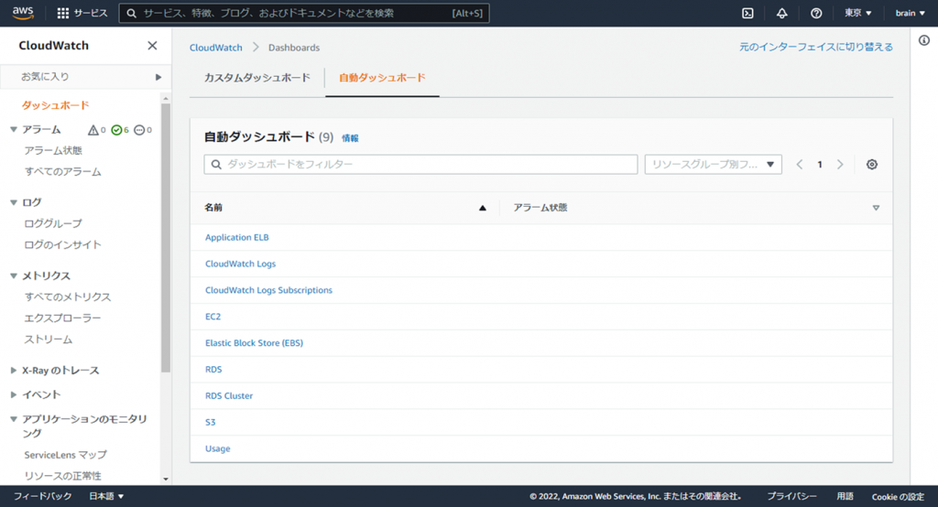Close the CloudWatch sidebar panel
The height and width of the screenshot is (507, 938).
click(153, 46)
